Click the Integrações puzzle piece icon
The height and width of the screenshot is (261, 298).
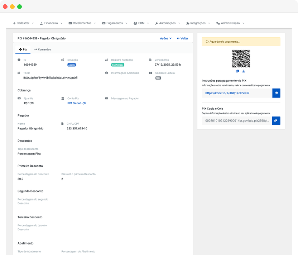pyautogui.click(x=187, y=23)
